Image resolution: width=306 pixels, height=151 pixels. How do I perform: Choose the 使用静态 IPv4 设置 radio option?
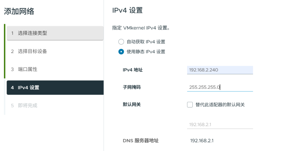(121, 52)
